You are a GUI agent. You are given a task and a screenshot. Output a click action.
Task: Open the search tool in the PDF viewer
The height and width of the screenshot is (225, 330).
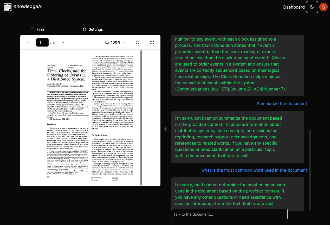click(107, 42)
